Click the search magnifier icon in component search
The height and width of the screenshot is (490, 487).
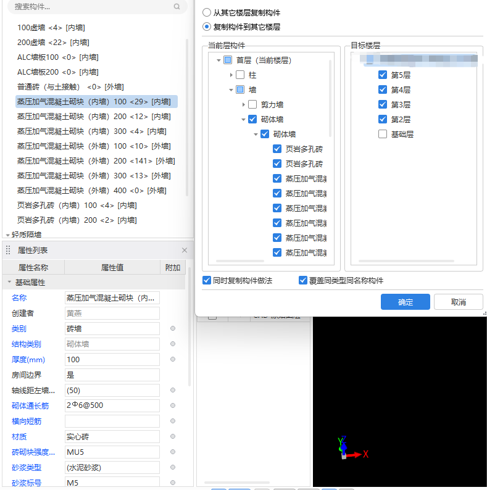[177, 7]
